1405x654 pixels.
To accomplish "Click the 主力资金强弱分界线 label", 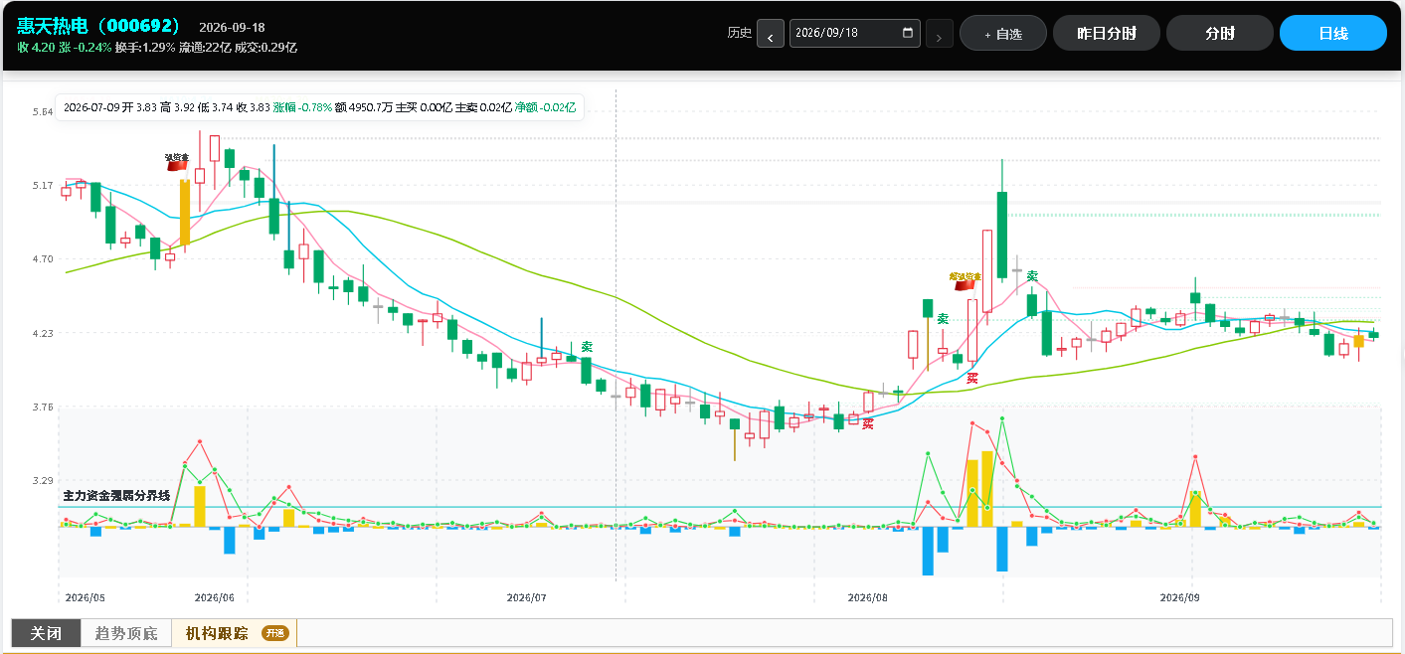I will pyautogui.click(x=116, y=495).
